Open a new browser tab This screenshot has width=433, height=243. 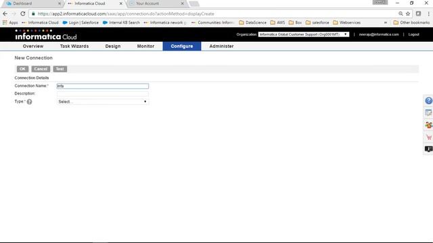[194, 4]
